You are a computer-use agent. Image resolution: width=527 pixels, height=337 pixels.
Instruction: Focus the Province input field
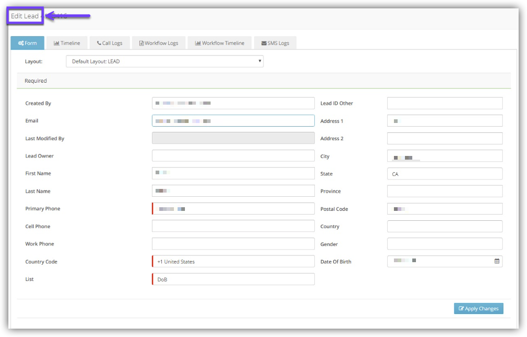coord(445,191)
